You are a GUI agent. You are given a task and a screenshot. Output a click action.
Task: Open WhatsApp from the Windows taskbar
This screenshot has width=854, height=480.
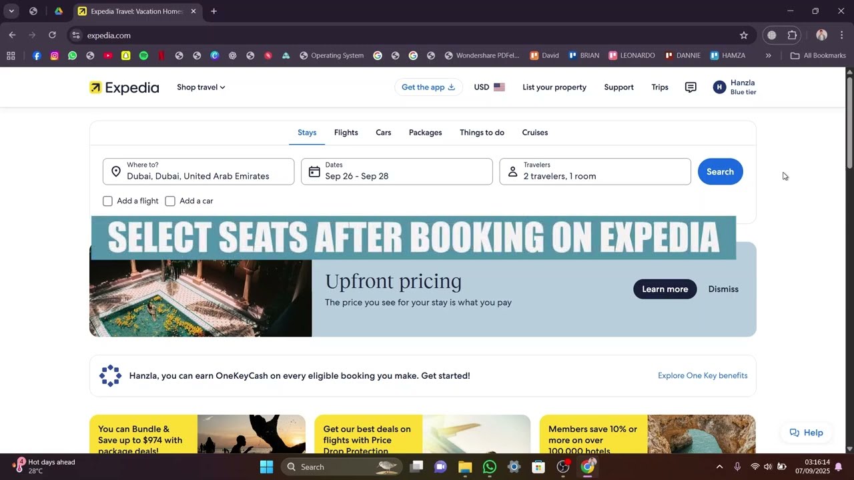coord(490,467)
